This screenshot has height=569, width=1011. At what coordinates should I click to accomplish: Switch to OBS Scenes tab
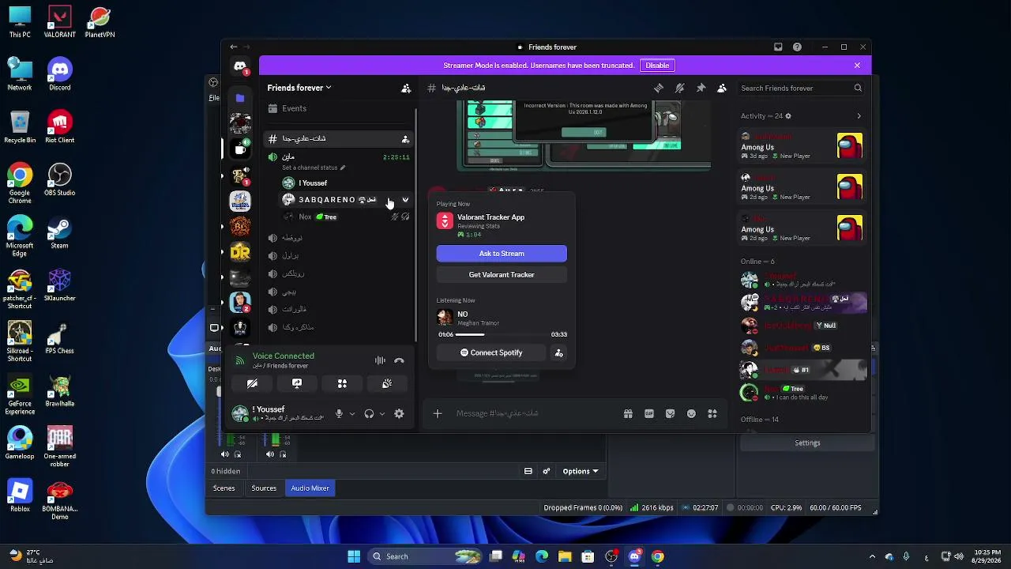[224, 488]
